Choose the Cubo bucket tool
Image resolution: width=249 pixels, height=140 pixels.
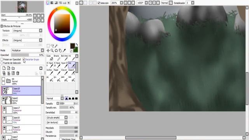(50, 58)
